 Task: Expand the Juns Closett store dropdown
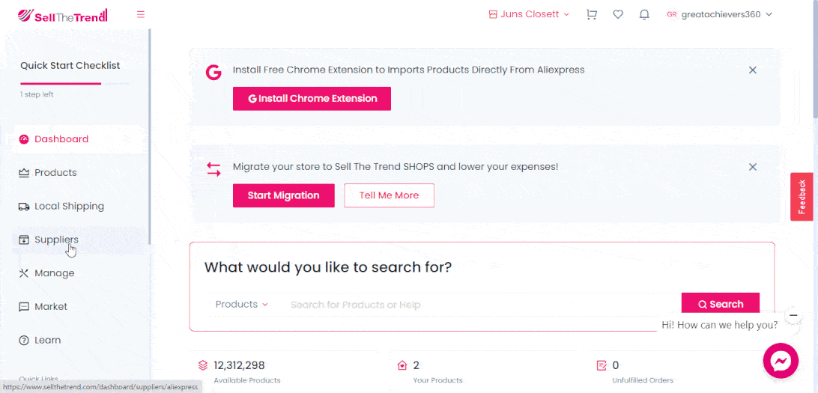pyautogui.click(x=529, y=14)
